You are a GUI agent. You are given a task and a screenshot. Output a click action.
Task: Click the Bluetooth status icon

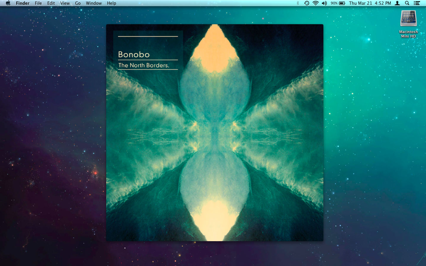pos(298,3)
